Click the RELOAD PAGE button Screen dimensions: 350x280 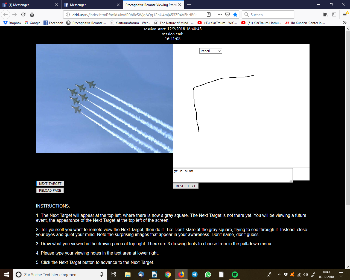(x=50, y=190)
